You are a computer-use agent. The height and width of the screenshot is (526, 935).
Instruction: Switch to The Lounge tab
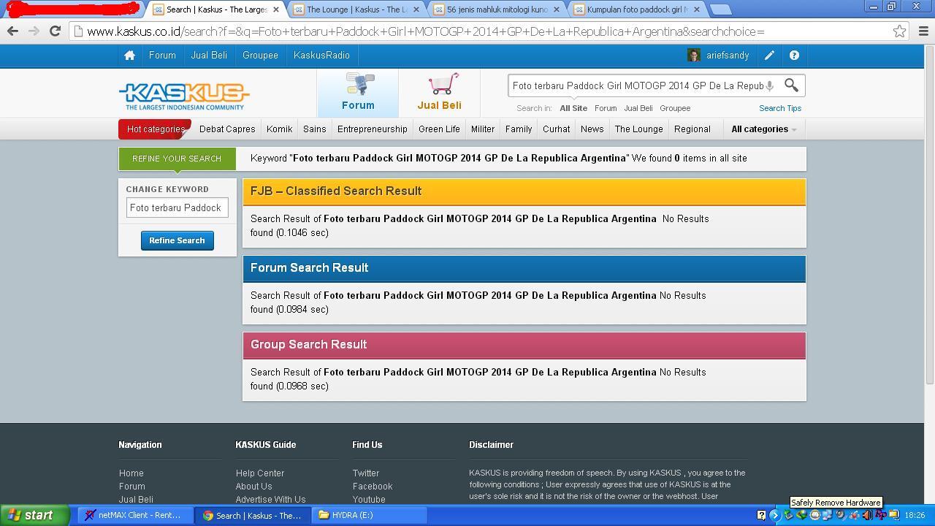pyautogui.click(x=356, y=9)
